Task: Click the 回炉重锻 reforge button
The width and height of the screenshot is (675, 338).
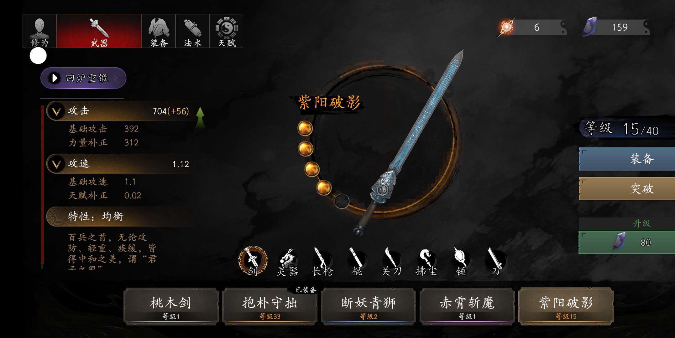Action: 83,78
